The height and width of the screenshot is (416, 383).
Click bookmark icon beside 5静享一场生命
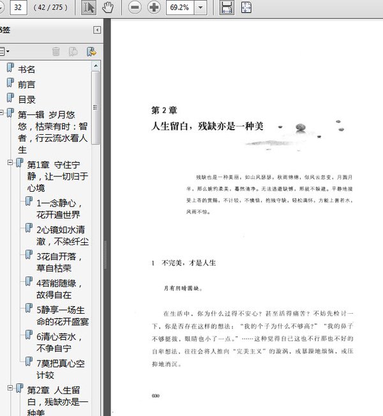click(x=29, y=308)
